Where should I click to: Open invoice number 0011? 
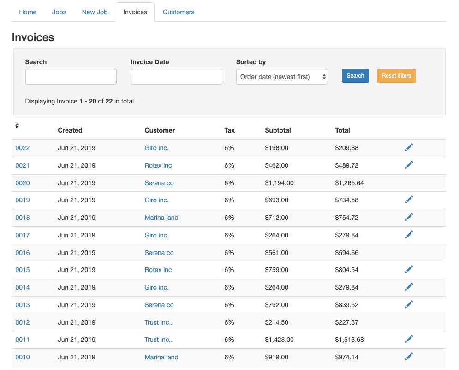pyautogui.click(x=23, y=340)
